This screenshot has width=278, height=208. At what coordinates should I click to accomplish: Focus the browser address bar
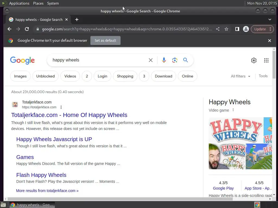127,29
